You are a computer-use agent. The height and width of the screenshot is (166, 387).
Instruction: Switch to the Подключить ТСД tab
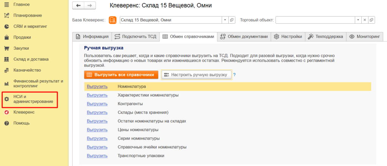click(136, 37)
